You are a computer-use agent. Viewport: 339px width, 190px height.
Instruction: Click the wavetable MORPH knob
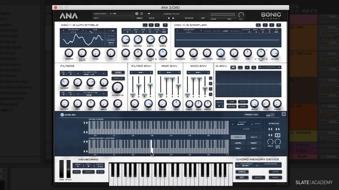[x=69, y=53]
